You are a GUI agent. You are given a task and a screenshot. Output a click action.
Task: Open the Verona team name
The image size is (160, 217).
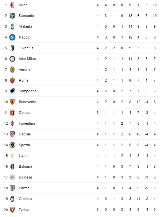[24, 70]
